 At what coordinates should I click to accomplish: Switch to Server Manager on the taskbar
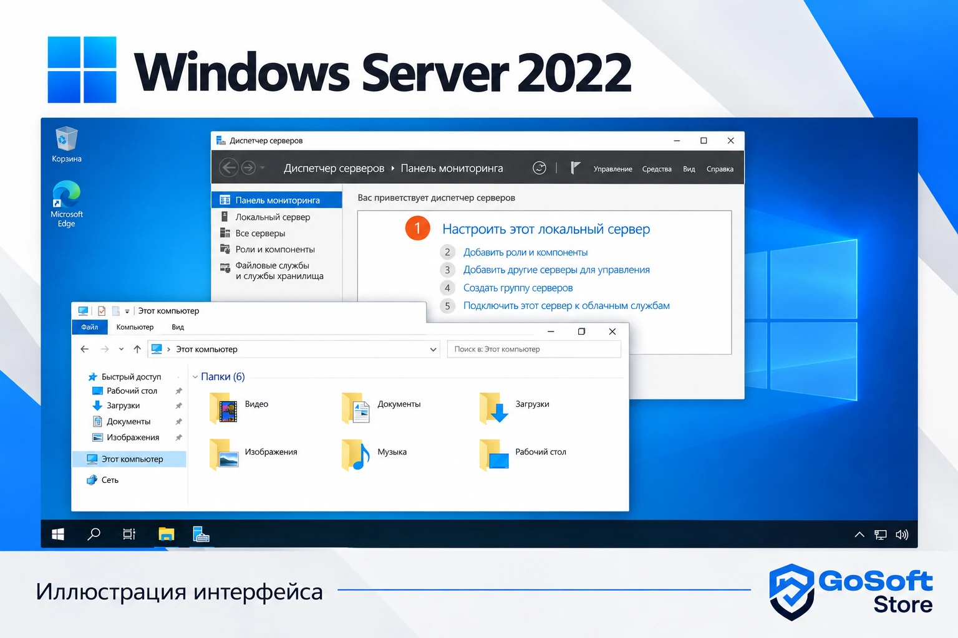tap(201, 534)
